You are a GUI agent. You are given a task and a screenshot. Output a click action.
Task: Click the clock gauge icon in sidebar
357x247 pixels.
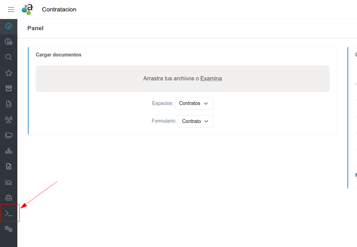pyautogui.click(x=9, y=42)
